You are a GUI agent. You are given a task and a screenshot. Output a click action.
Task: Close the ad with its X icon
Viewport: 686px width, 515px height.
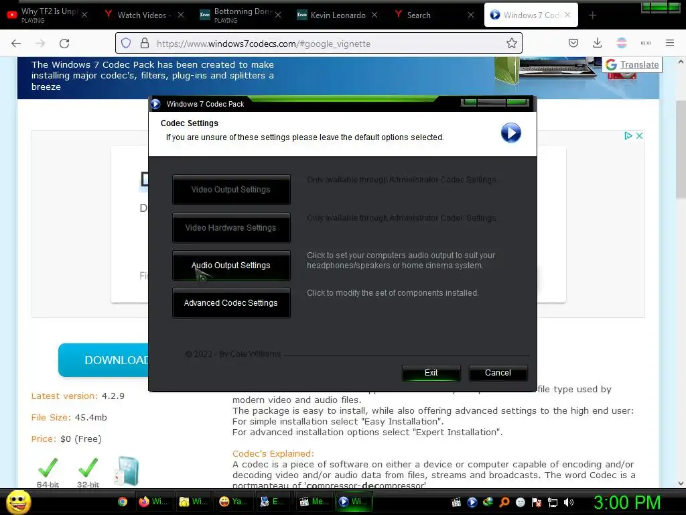tap(639, 135)
